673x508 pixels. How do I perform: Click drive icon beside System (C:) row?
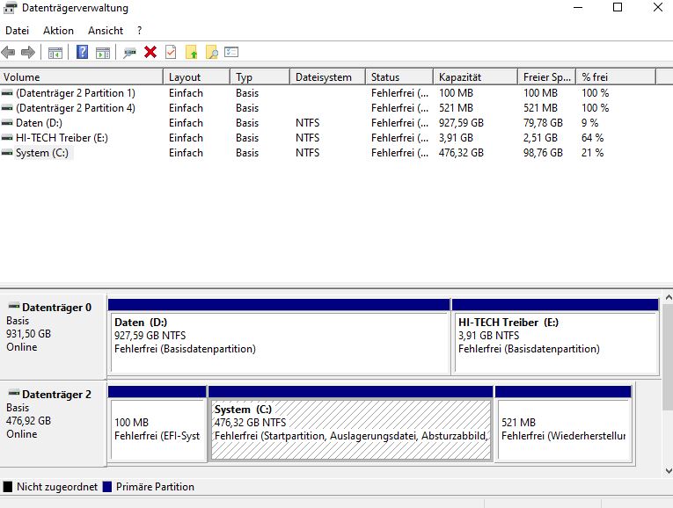[7, 153]
